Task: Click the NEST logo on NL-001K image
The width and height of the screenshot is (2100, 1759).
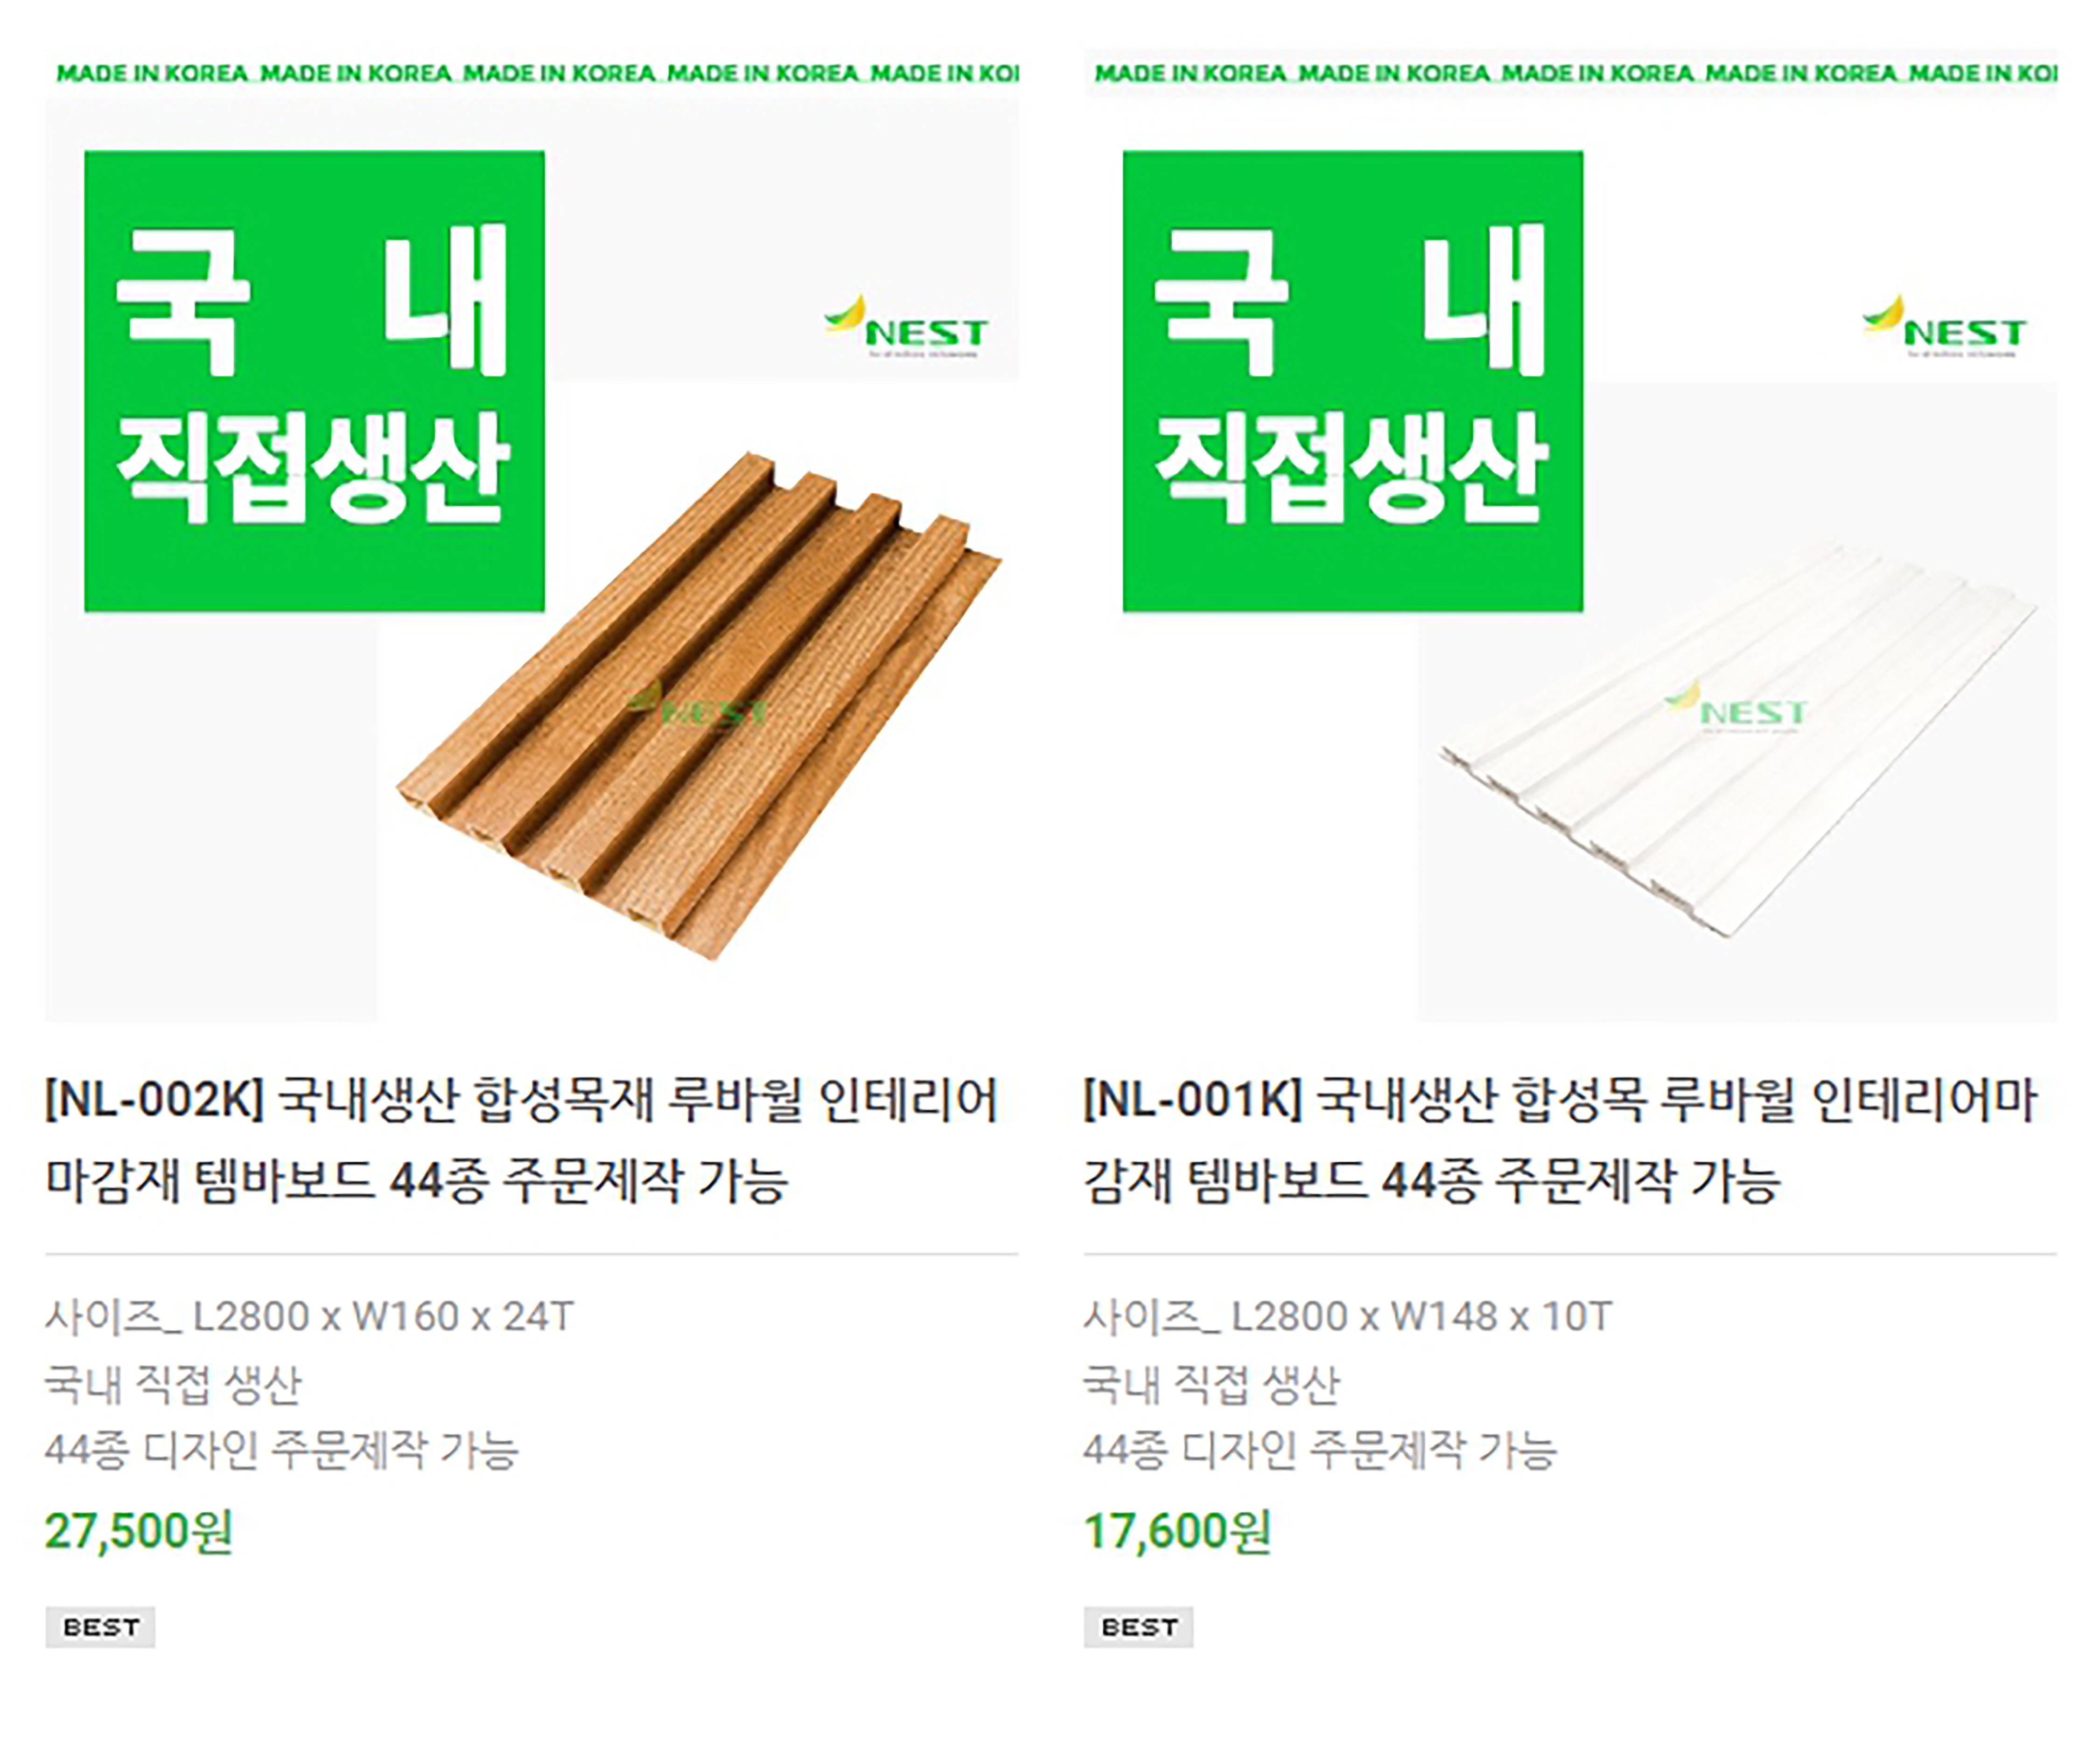Action: click(x=1944, y=326)
